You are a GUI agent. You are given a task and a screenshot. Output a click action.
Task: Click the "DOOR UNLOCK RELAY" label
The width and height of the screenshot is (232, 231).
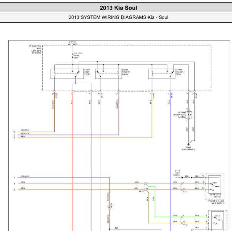point(126,72)
